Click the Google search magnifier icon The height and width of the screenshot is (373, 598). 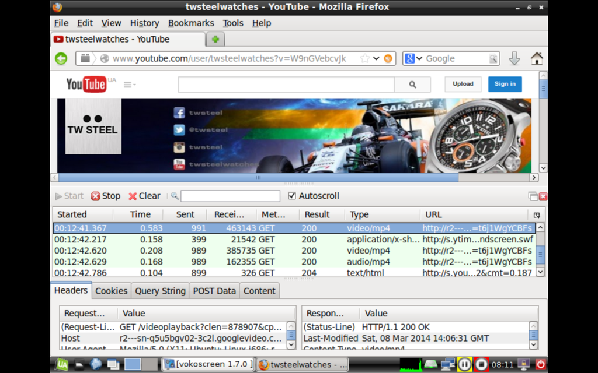pyautogui.click(x=493, y=59)
